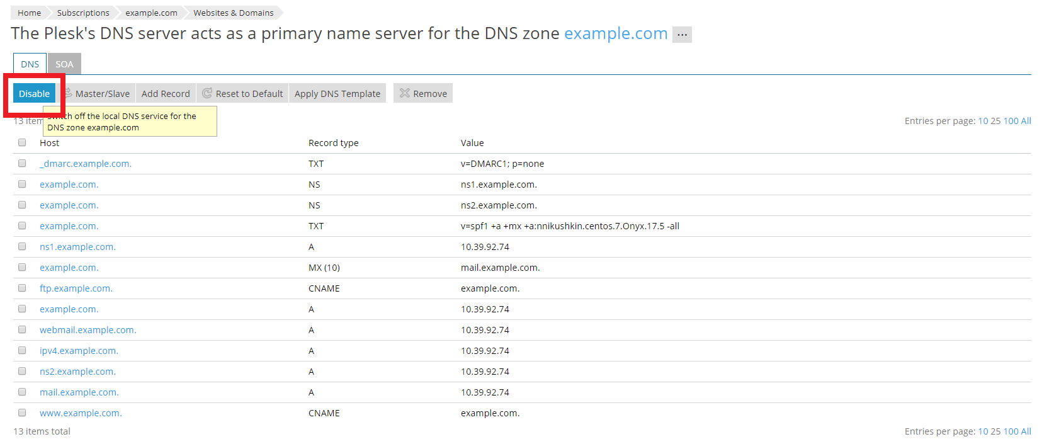Go to Home in the breadcrumb
This screenshot has height=444, width=1042.
click(29, 13)
